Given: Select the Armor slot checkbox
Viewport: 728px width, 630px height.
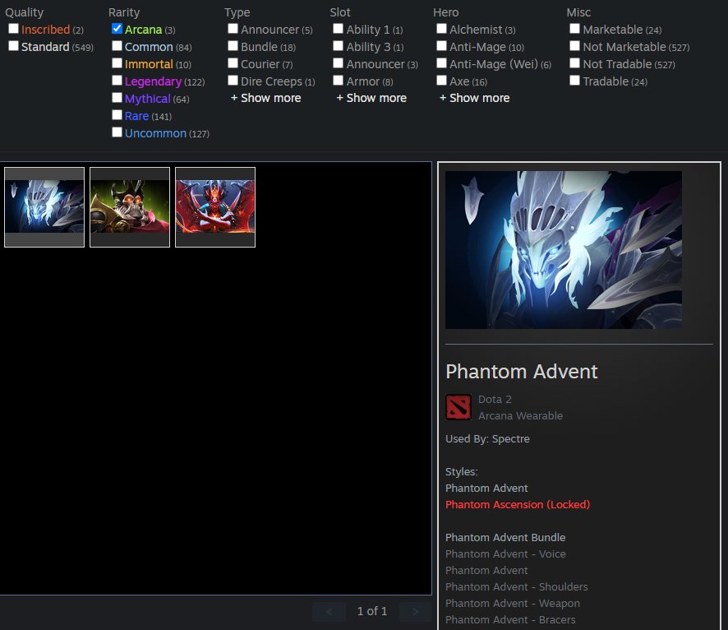Looking at the screenshot, I should tap(339, 81).
